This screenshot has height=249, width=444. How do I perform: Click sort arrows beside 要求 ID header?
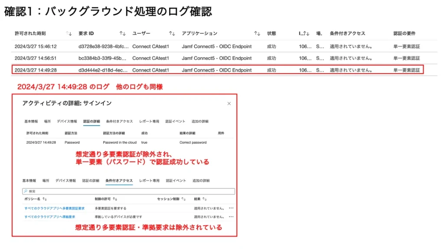pyautogui.click(x=122, y=33)
